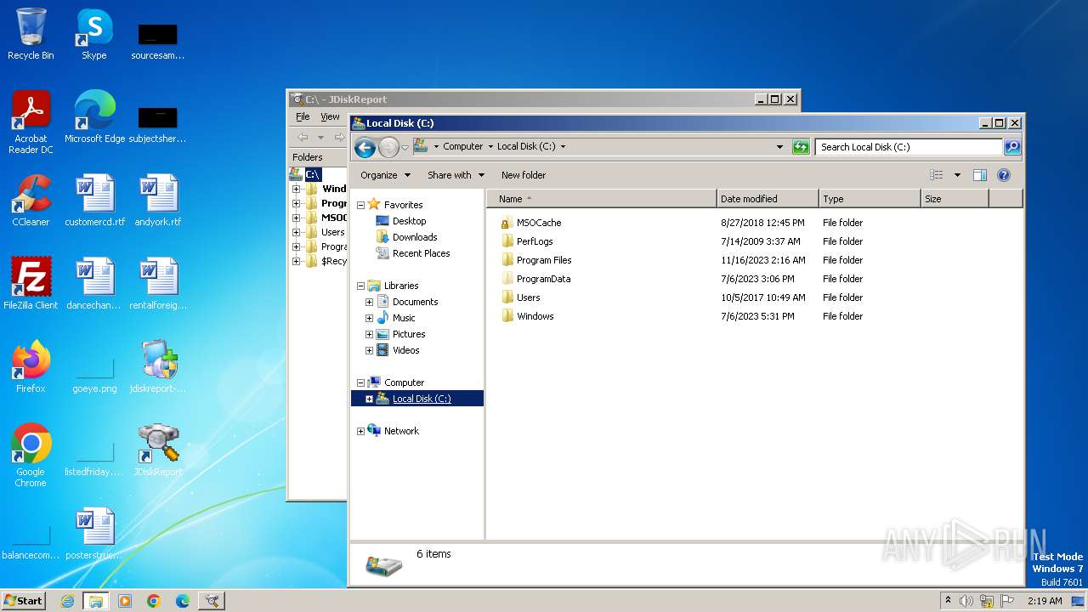Open Organize dropdown menu
The width and height of the screenshot is (1088, 612).
pyautogui.click(x=385, y=175)
